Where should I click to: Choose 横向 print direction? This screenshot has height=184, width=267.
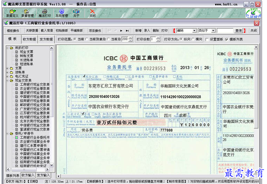coord(193,39)
